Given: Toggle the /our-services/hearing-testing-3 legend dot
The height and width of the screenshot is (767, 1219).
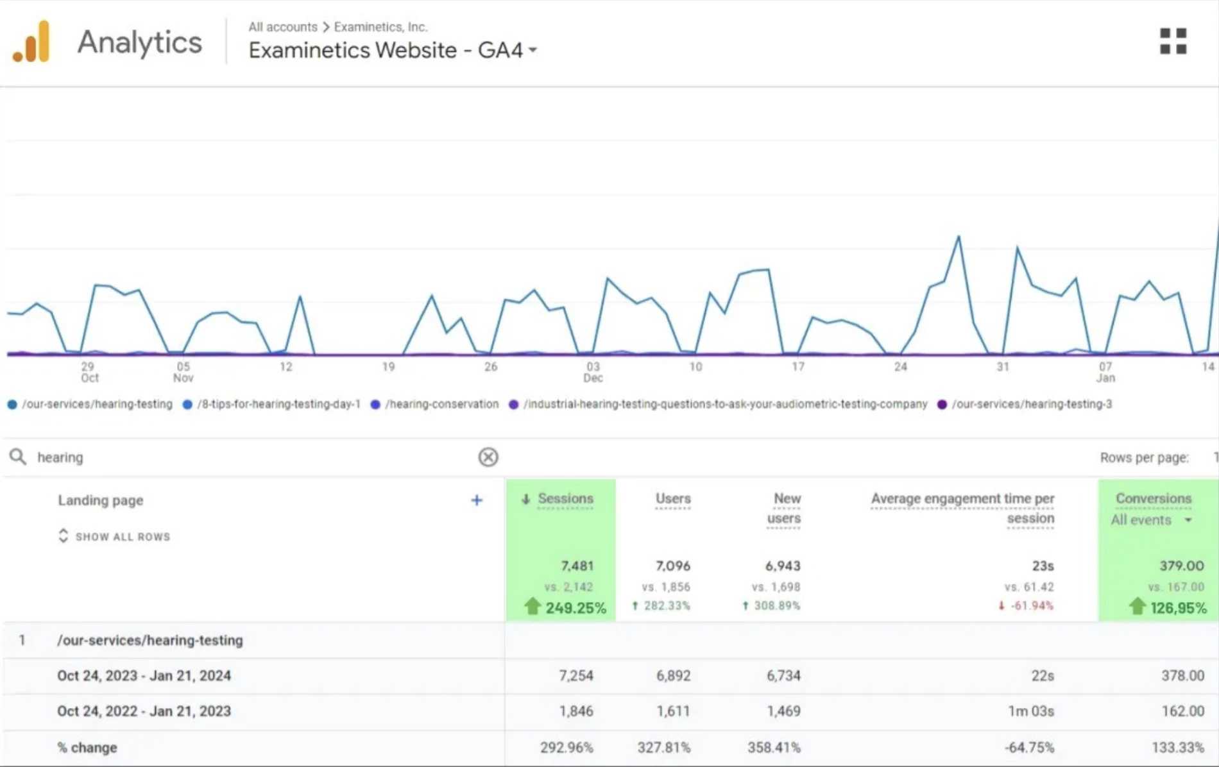Looking at the screenshot, I should (942, 405).
